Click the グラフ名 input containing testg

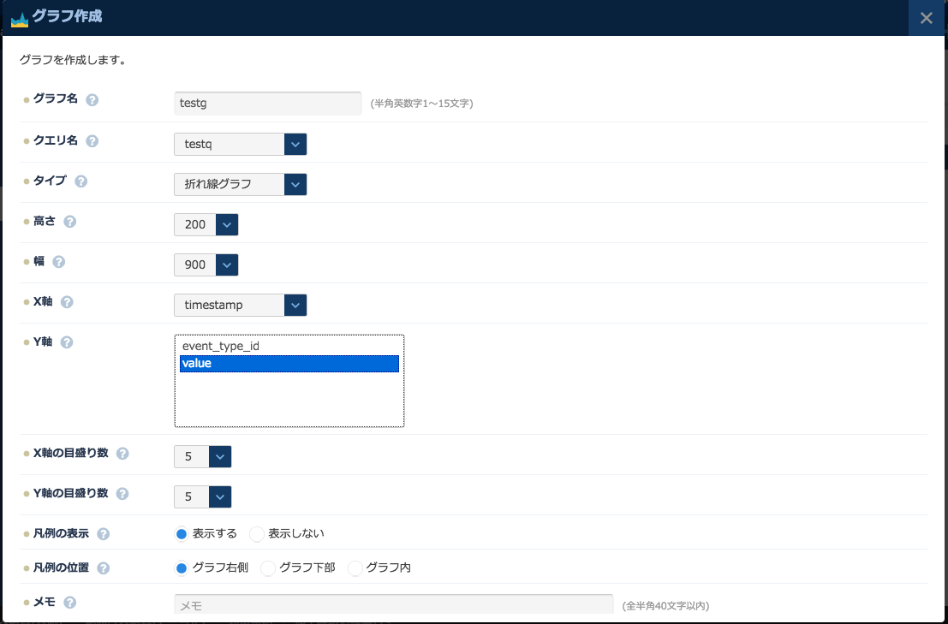(x=268, y=104)
